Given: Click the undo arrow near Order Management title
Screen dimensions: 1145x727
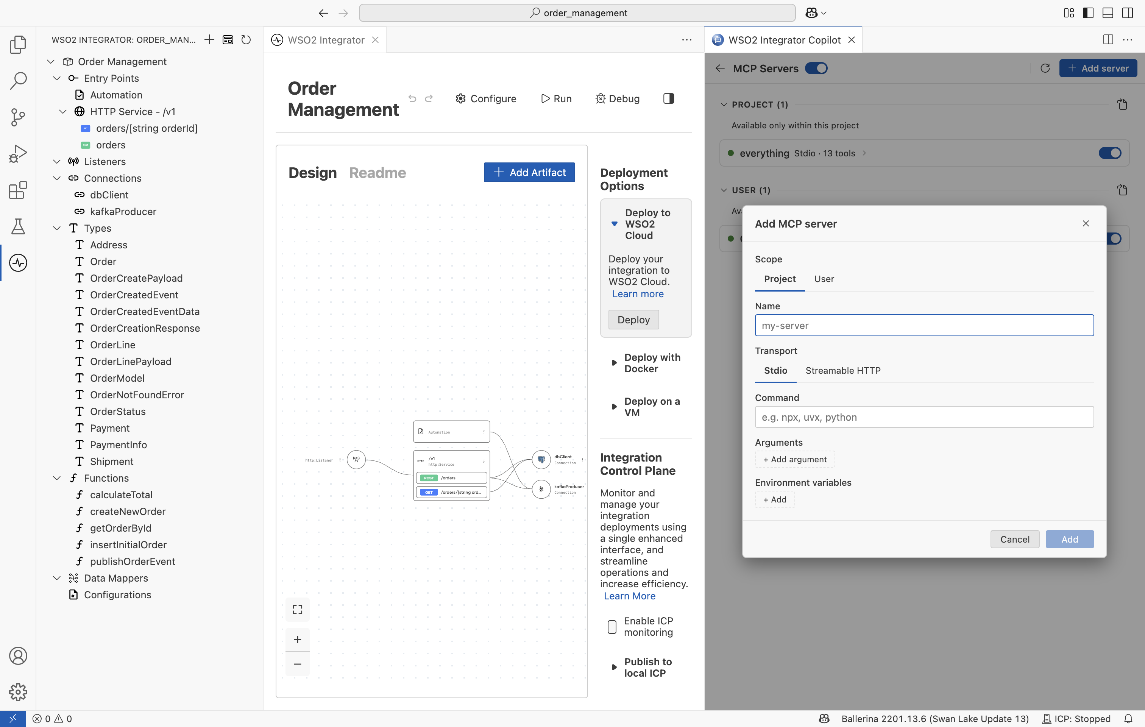Looking at the screenshot, I should pyautogui.click(x=412, y=98).
